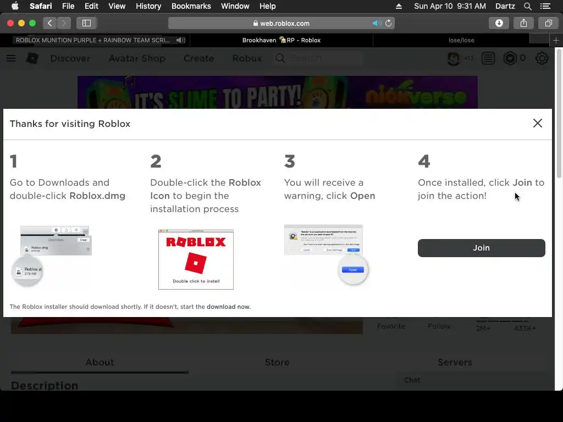This screenshot has width=563, height=422.
Task: Open the Safari downloads button
Action: pos(499,23)
